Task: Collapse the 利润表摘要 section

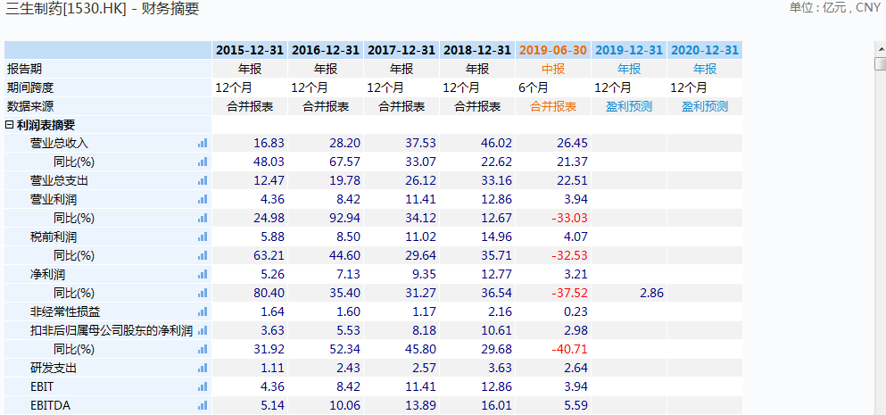Action: pos(10,125)
